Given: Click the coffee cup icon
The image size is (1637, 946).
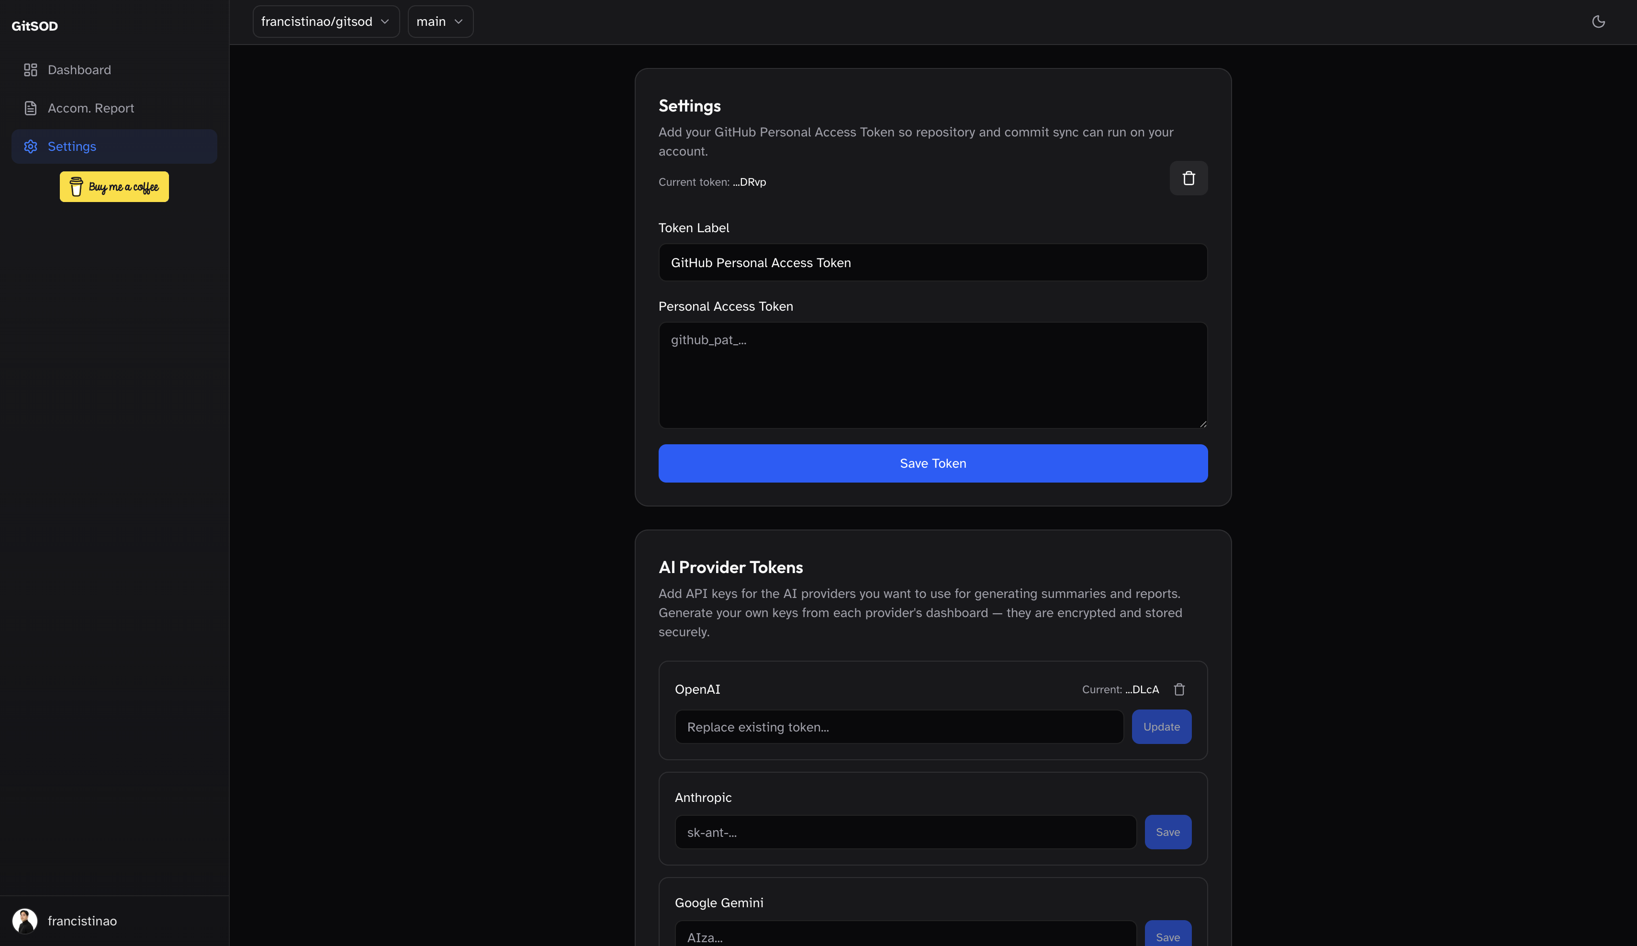Looking at the screenshot, I should [76, 187].
